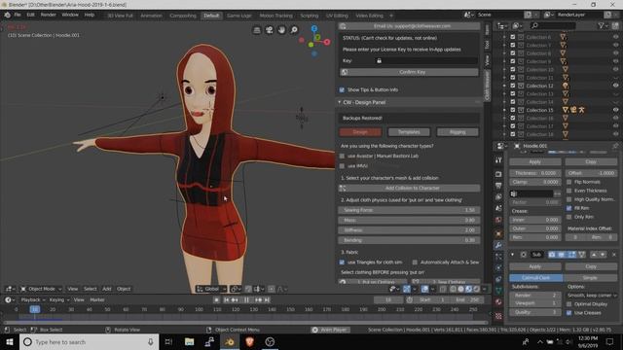Viewport: 623px width, 350px height.
Task: Switch to the Animation workspace tab
Action: (x=152, y=16)
